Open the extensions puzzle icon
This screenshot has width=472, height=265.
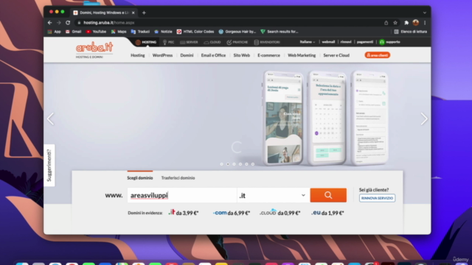point(406,23)
